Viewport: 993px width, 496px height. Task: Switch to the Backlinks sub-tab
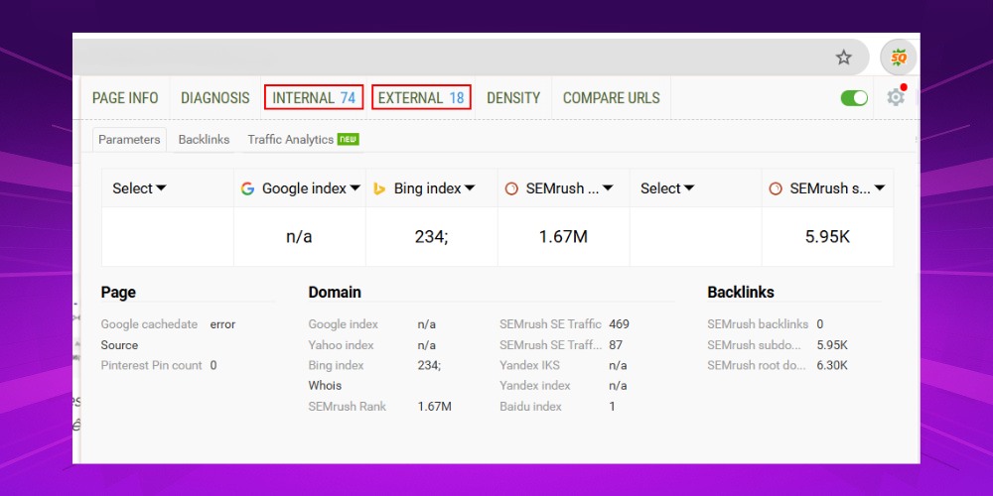coord(204,139)
